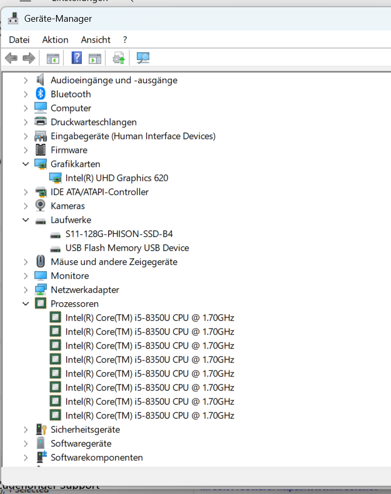The image size is (391, 494).
Task: Open the ? help menu
Action: pos(125,40)
